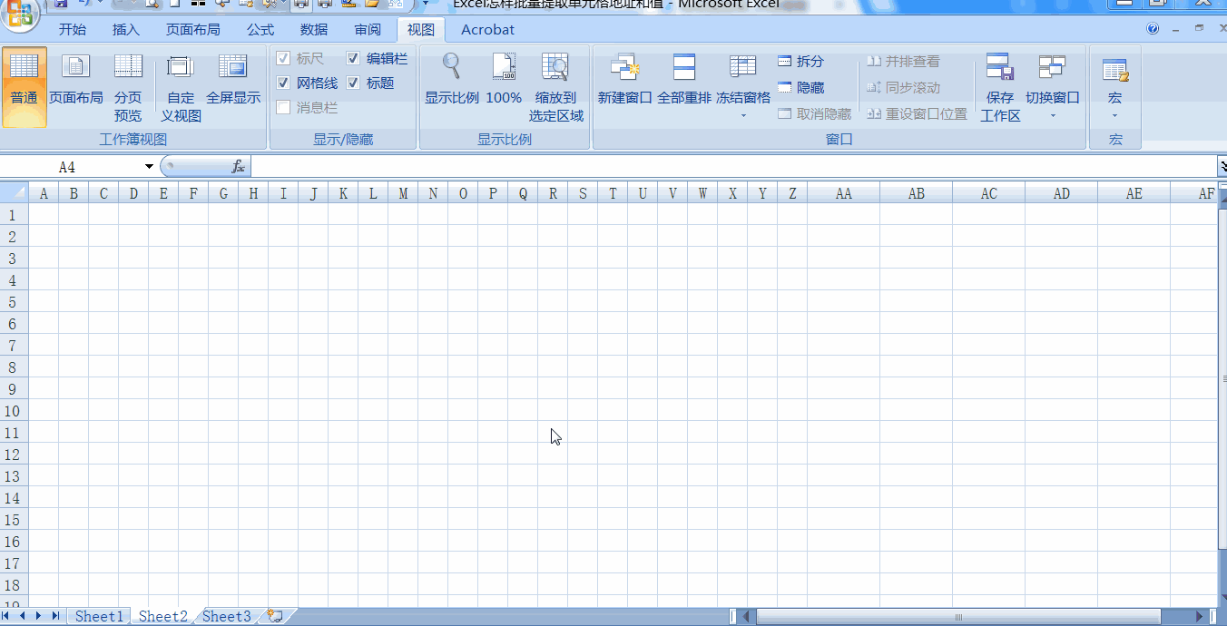This screenshot has height=626, width=1227.
Task: Click horizontal scrollbar right arrow
Action: point(1200,617)
